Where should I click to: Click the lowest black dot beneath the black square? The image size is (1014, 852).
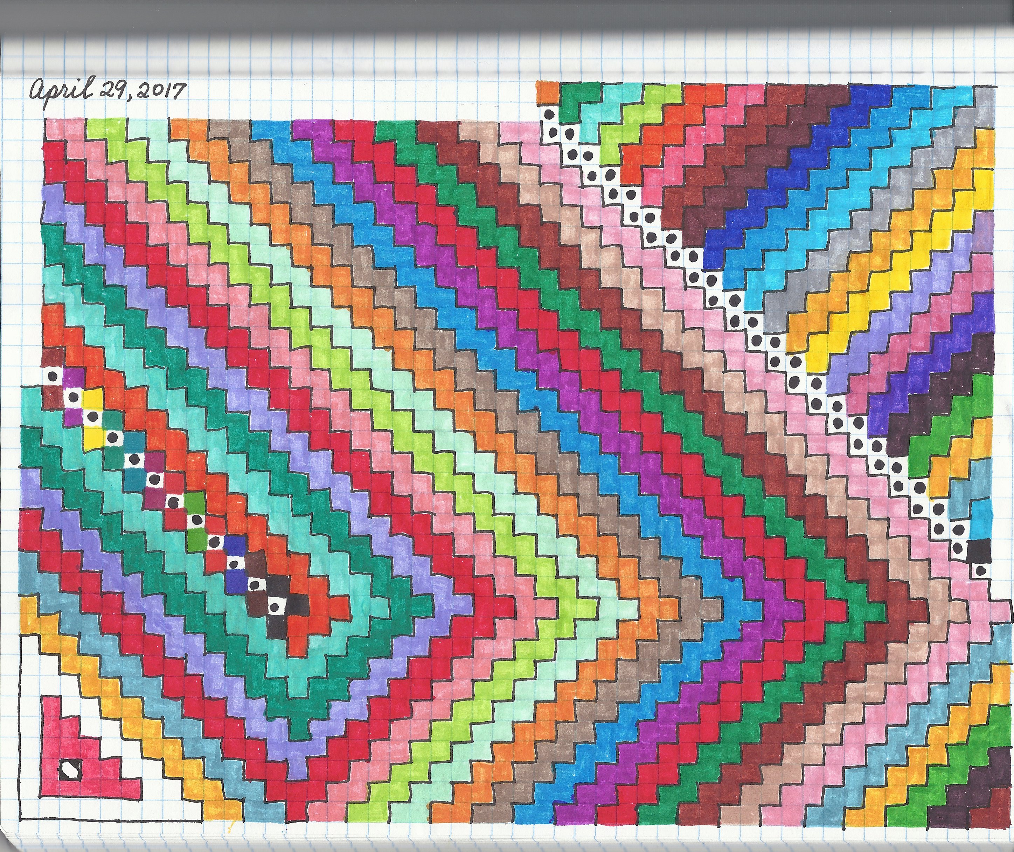coord(981,571)
